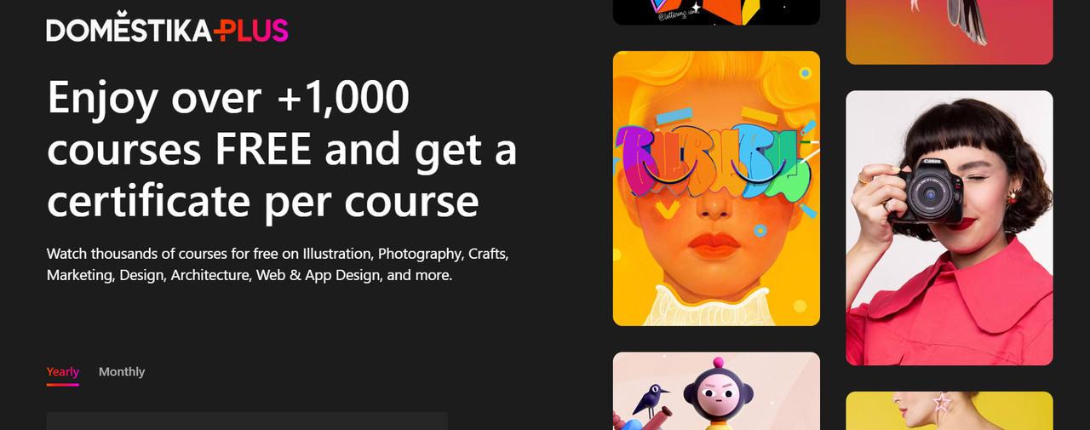Viewport: 1090px width, 430px height.
Task: Click the Domestika wordmark in the logo
Action: pyautogui.click(x=129, y=30)
